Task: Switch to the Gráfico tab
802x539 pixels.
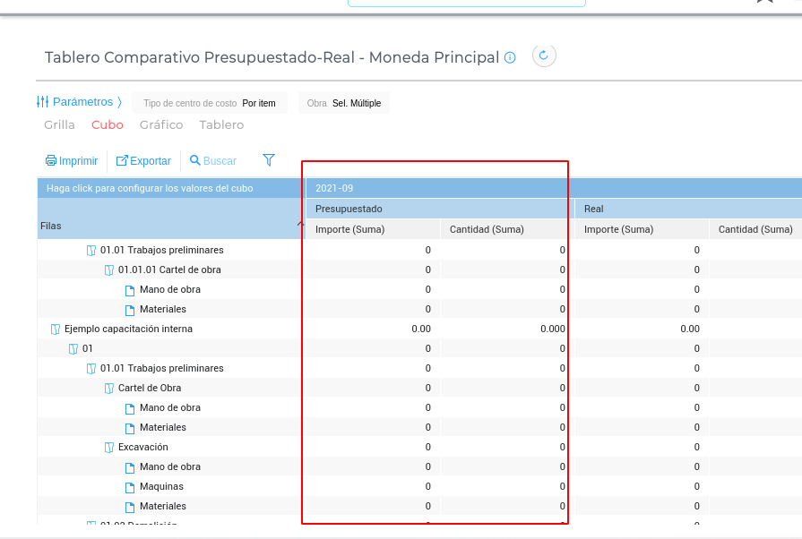Action: point(161,125)
